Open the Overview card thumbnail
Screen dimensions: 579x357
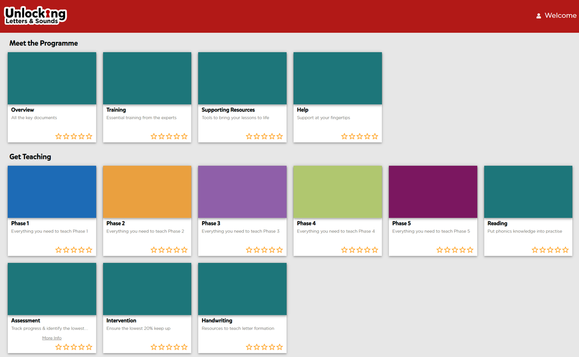(x=52, y=78)
